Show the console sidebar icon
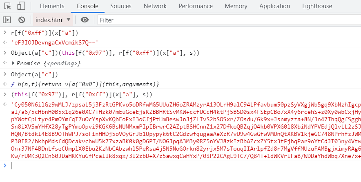The width and height of the screenshot is (361, 182). [7, 20]
